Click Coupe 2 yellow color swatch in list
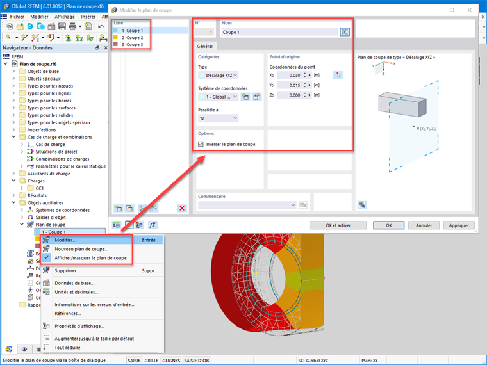The image size is (487, 365). point(115,37)
